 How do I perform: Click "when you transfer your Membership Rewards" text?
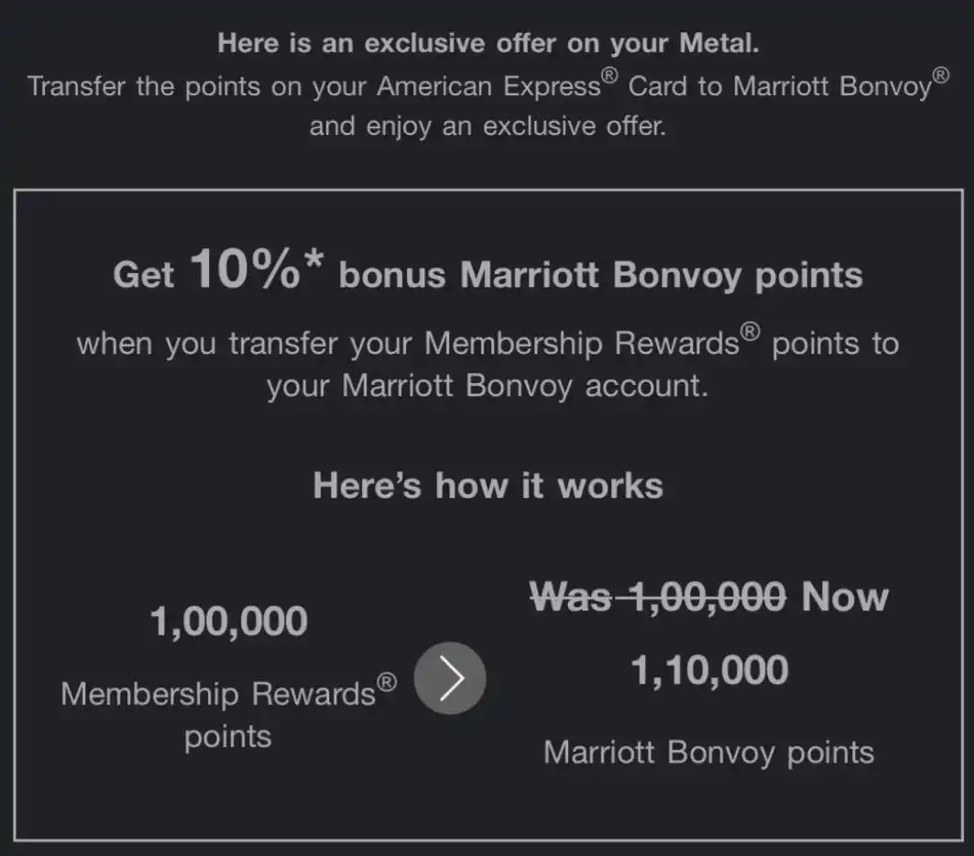click(408, 344)
